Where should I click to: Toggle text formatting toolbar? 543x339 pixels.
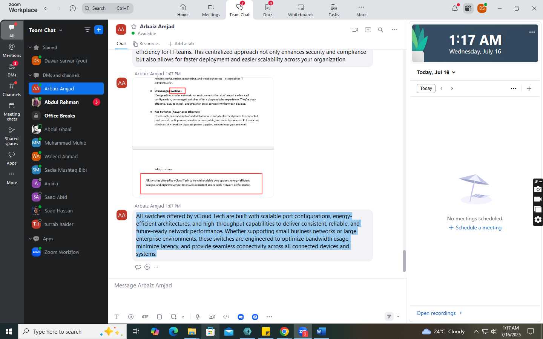tap(117, 317)
